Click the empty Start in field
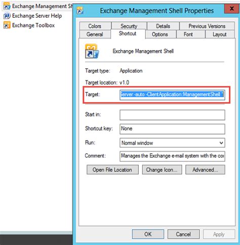Viewport: 240px width, 245px height. pyautogui.click(x=172, y=115)
